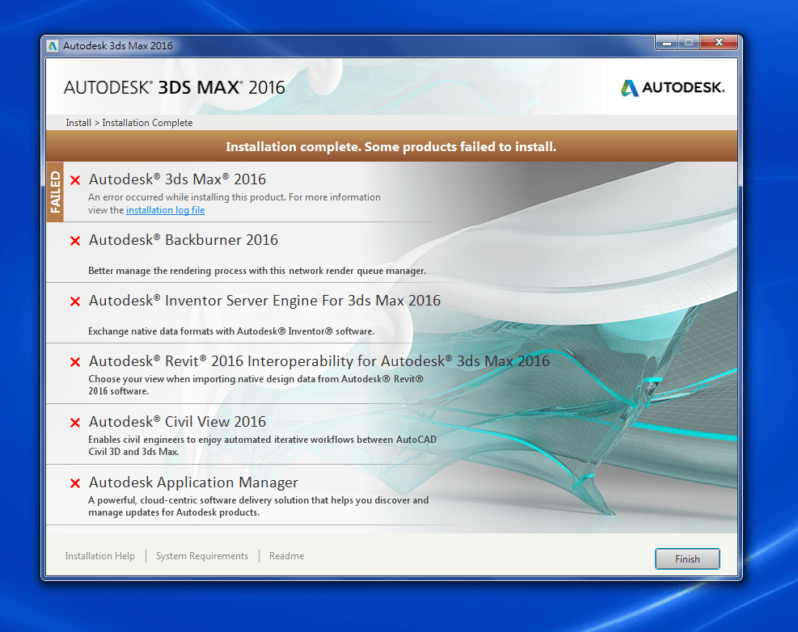Click the 'Some products failed to install' banner
This screenshot has width=798, height=632.
point(391,146)
